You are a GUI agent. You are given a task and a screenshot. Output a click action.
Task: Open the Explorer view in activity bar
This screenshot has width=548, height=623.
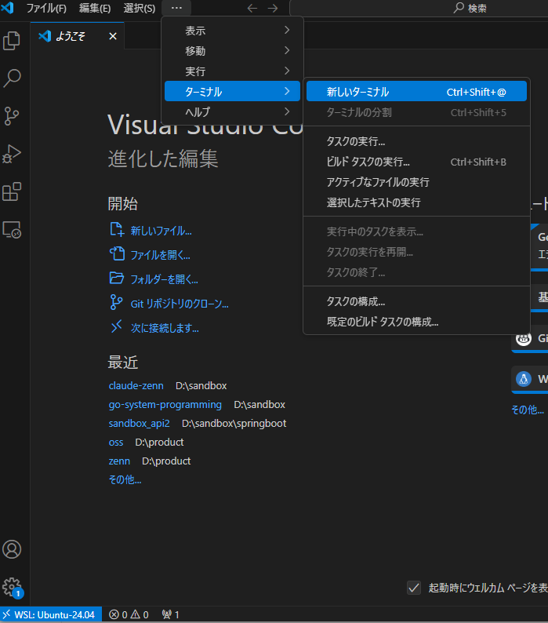[x=12, y=41]
